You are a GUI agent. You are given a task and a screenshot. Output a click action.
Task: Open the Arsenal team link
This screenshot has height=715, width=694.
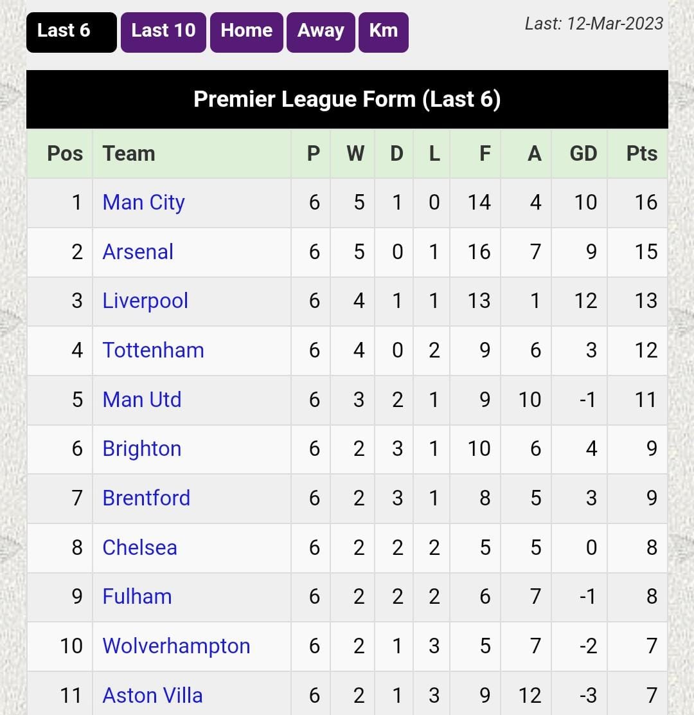click(x=138, y=251)
